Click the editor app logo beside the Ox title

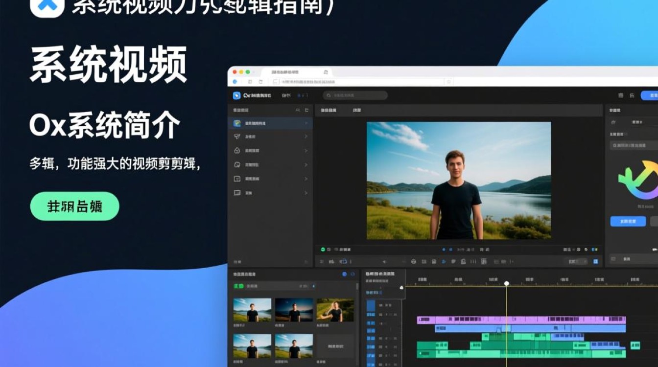236,95
